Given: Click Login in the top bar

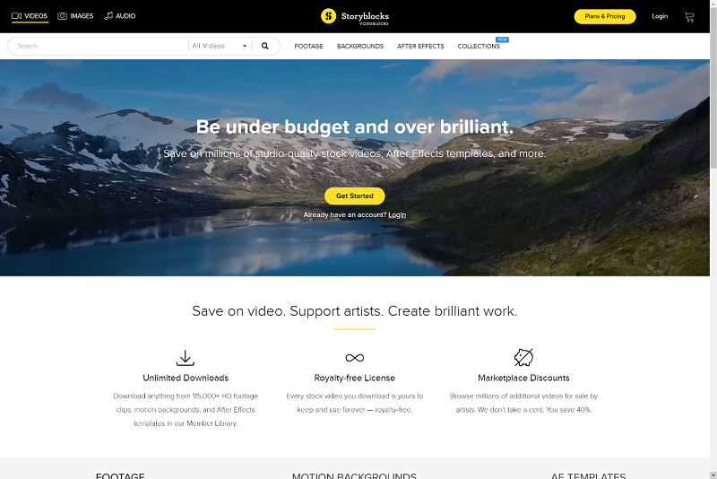Looking at the screenshot, I should coord(660,16).
